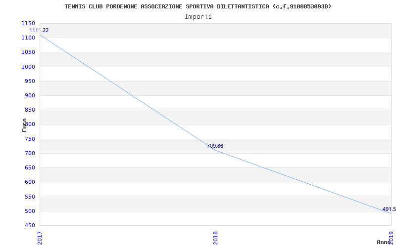Click the 550 y-axis tick label
The height and width of the screenshot is (247, 396).
click(30, 197)
